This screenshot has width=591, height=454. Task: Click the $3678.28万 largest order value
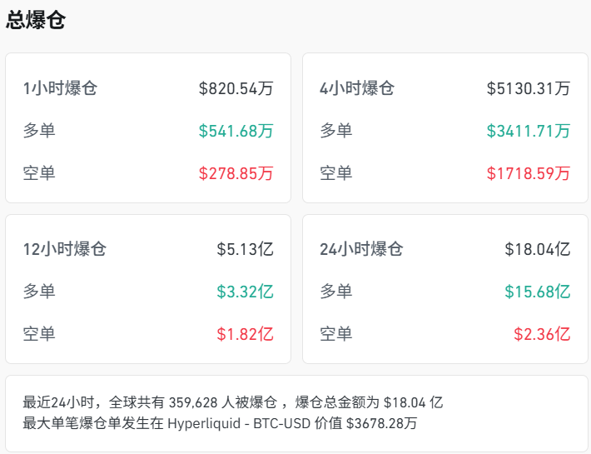tap(381, 423)
